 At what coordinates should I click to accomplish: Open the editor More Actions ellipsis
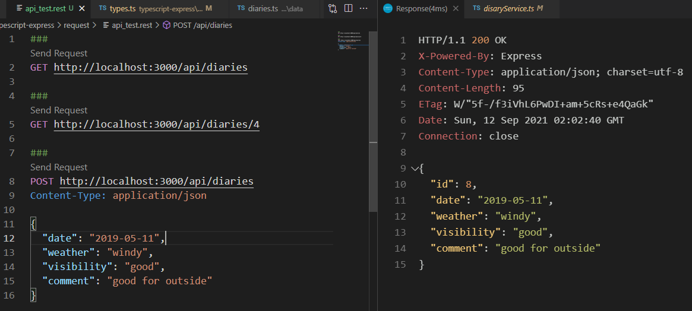click(x=364, y=8)
